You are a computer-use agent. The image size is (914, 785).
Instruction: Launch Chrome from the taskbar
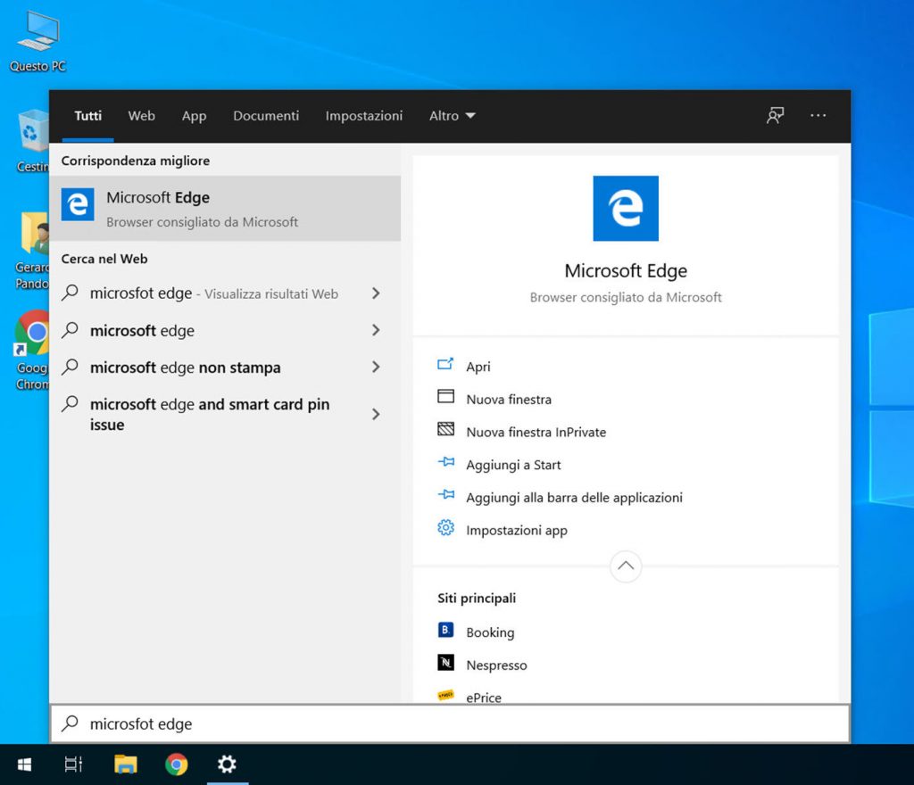pyautogui.click(x=177, y=764)
